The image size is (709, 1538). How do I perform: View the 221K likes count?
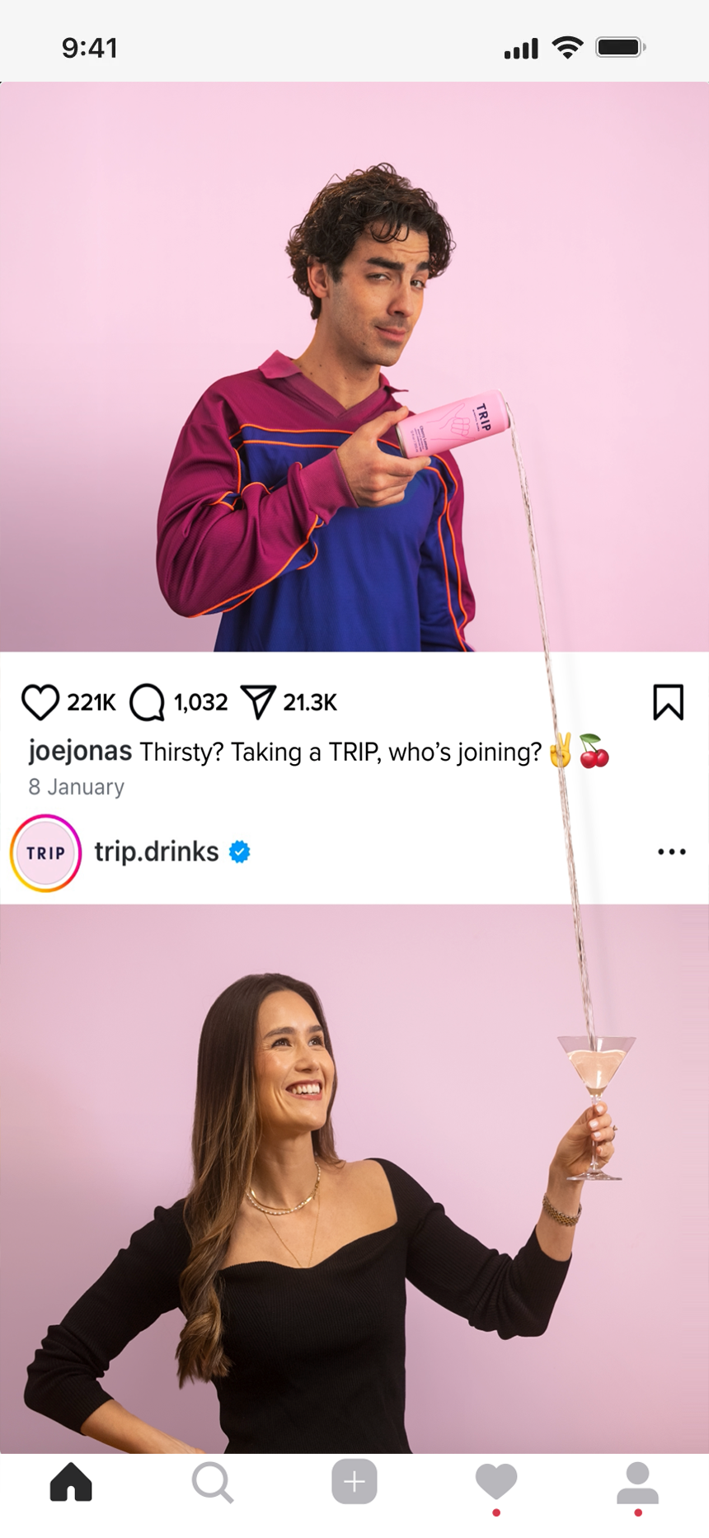point(92,702)
